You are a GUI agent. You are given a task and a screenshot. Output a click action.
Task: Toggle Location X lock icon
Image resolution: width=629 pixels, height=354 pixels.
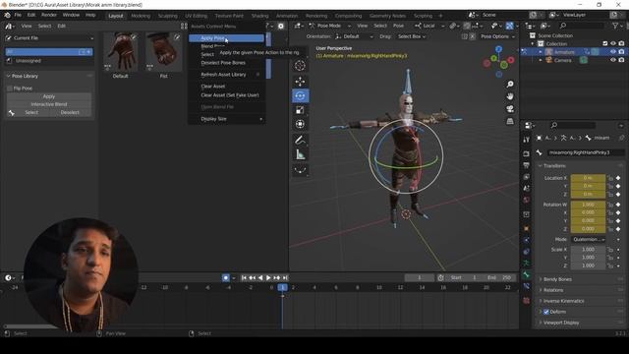pos(610,178)
